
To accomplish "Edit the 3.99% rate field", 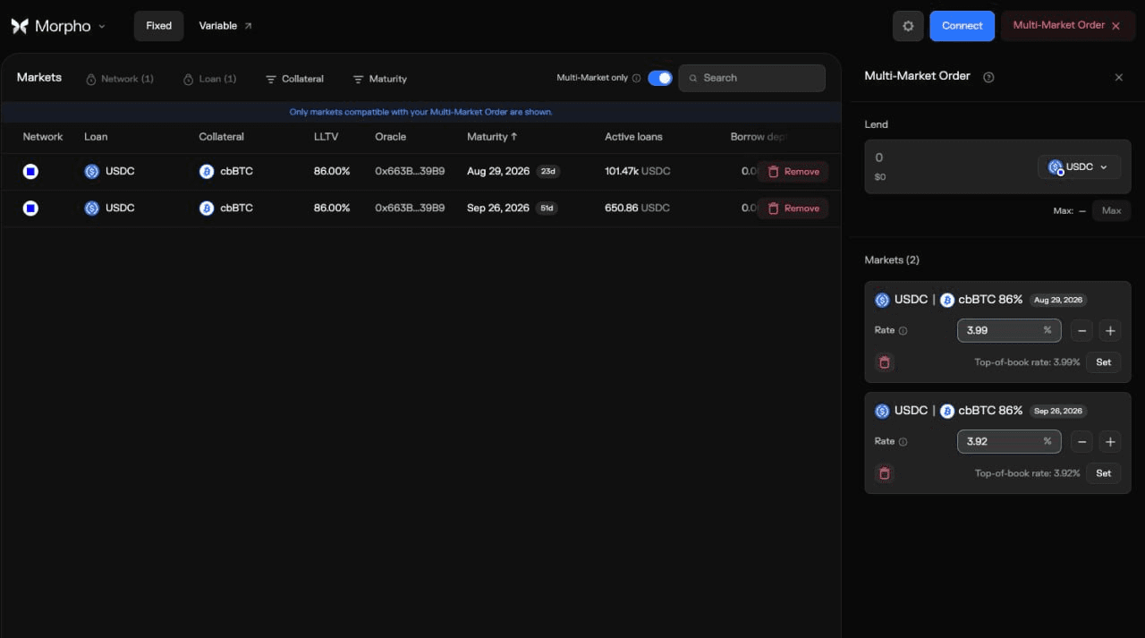I will (1009, 330).
